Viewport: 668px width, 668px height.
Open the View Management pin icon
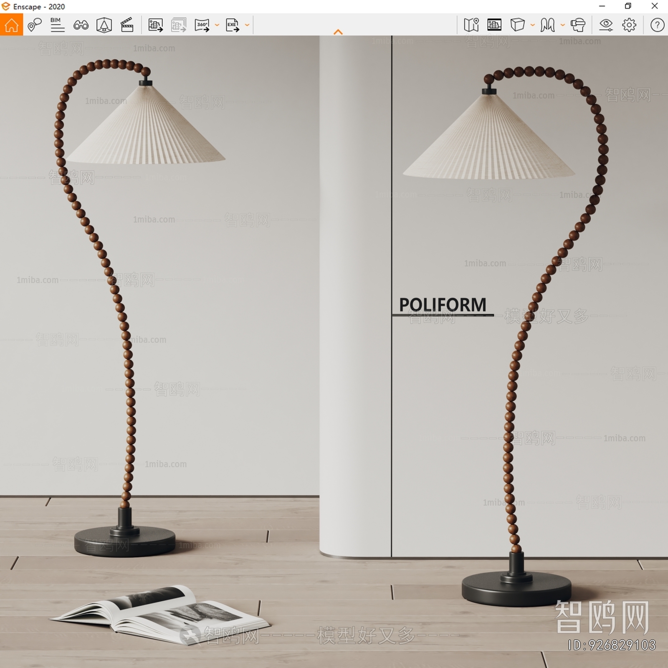click(x=35, y=25)
